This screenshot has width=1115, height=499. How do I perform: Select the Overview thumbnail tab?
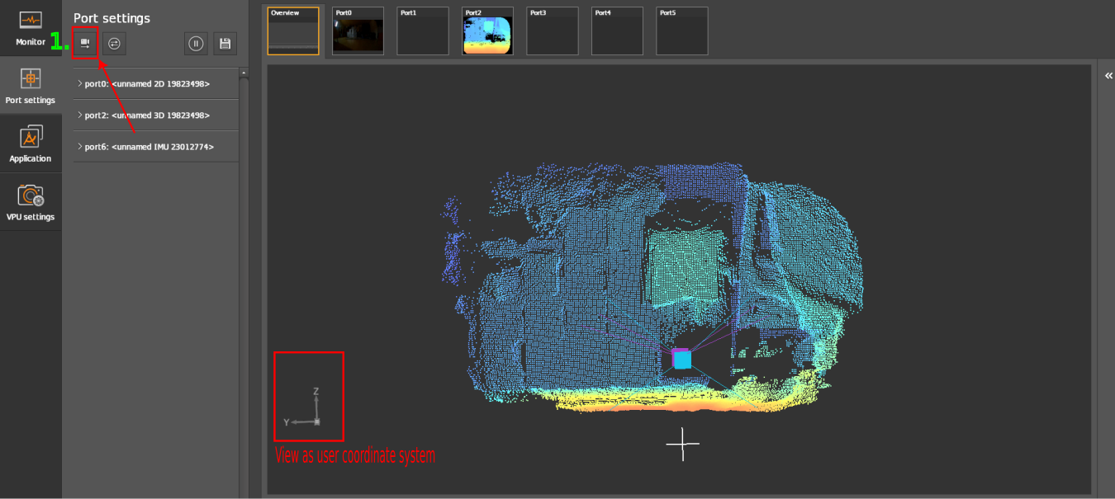click(x=293, y=31)
